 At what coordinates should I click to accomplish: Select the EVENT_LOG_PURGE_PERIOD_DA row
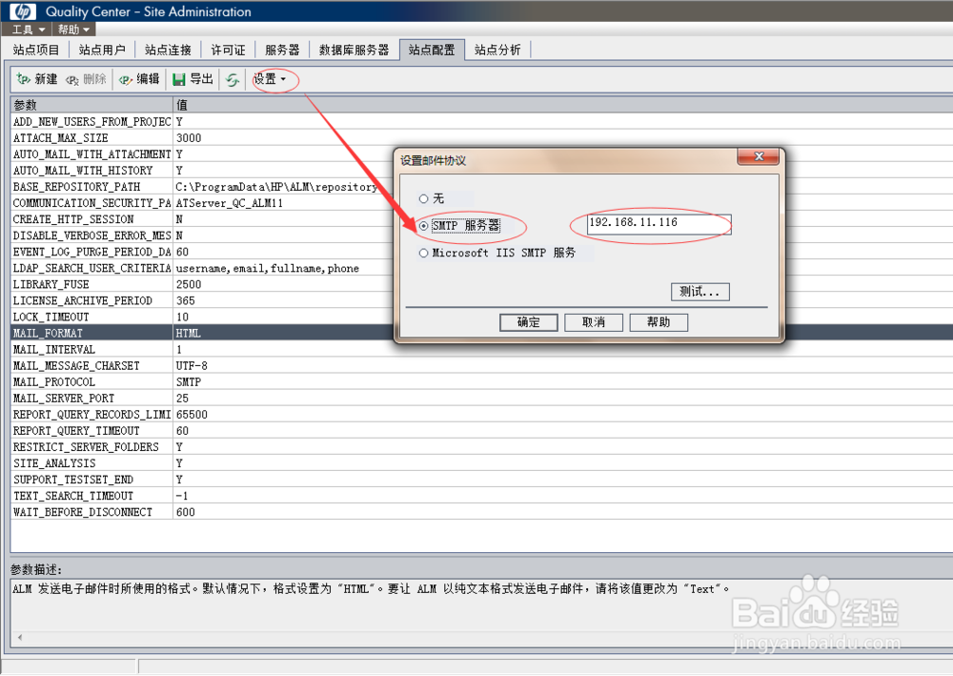[481, 252]
